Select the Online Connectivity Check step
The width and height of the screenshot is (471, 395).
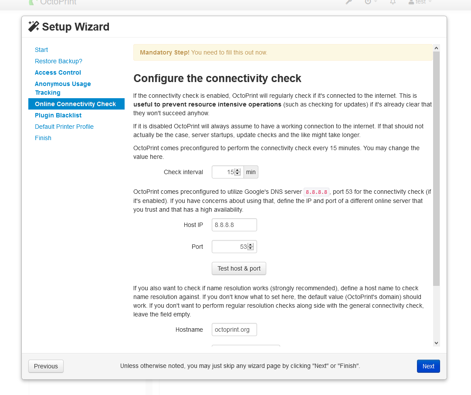click(x=76, y=104)
